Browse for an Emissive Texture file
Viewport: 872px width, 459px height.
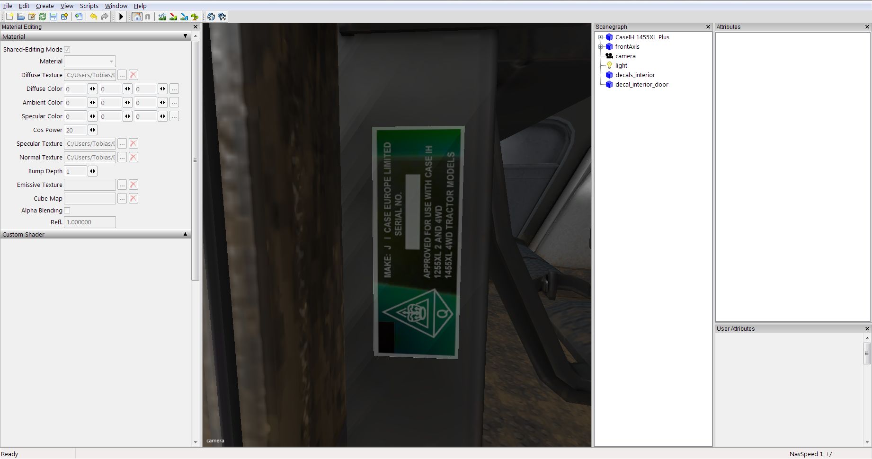[x=122, y=185]
